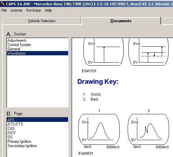The image size is (173, 157).
Task: Click the 'Good.' key entry
Action: [x=96, y=94]
